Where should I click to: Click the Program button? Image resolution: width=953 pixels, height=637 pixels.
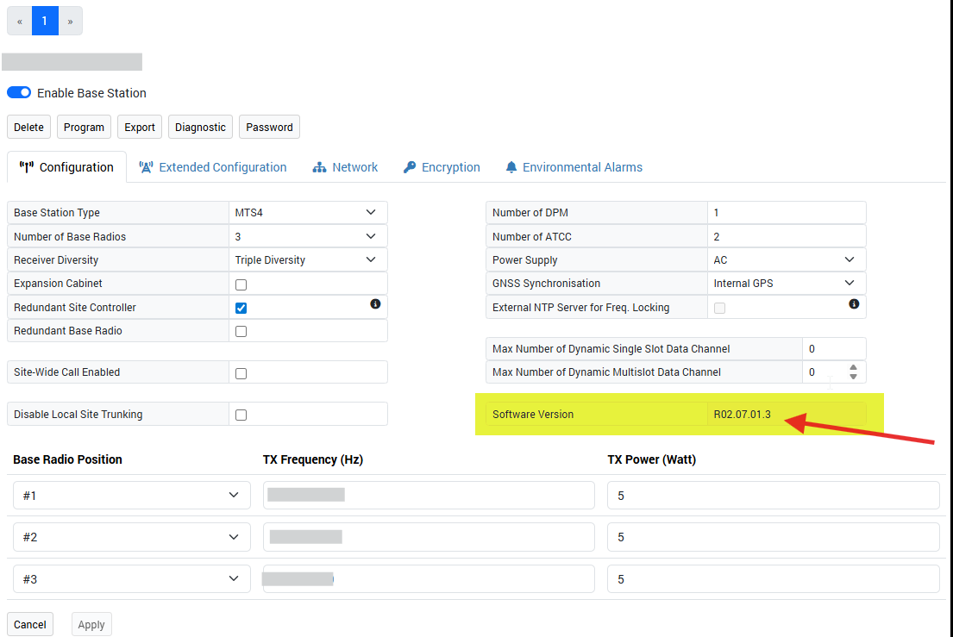[x=84, y=127]
